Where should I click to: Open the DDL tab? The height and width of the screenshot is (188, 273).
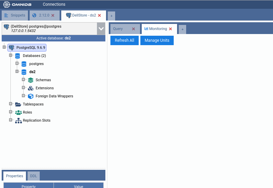(x=33, y=176)
